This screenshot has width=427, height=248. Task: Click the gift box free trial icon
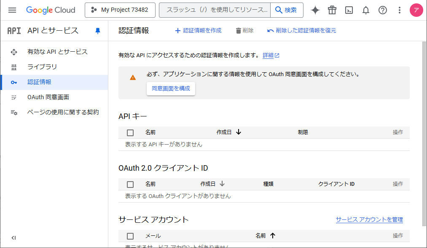[332, 10]
